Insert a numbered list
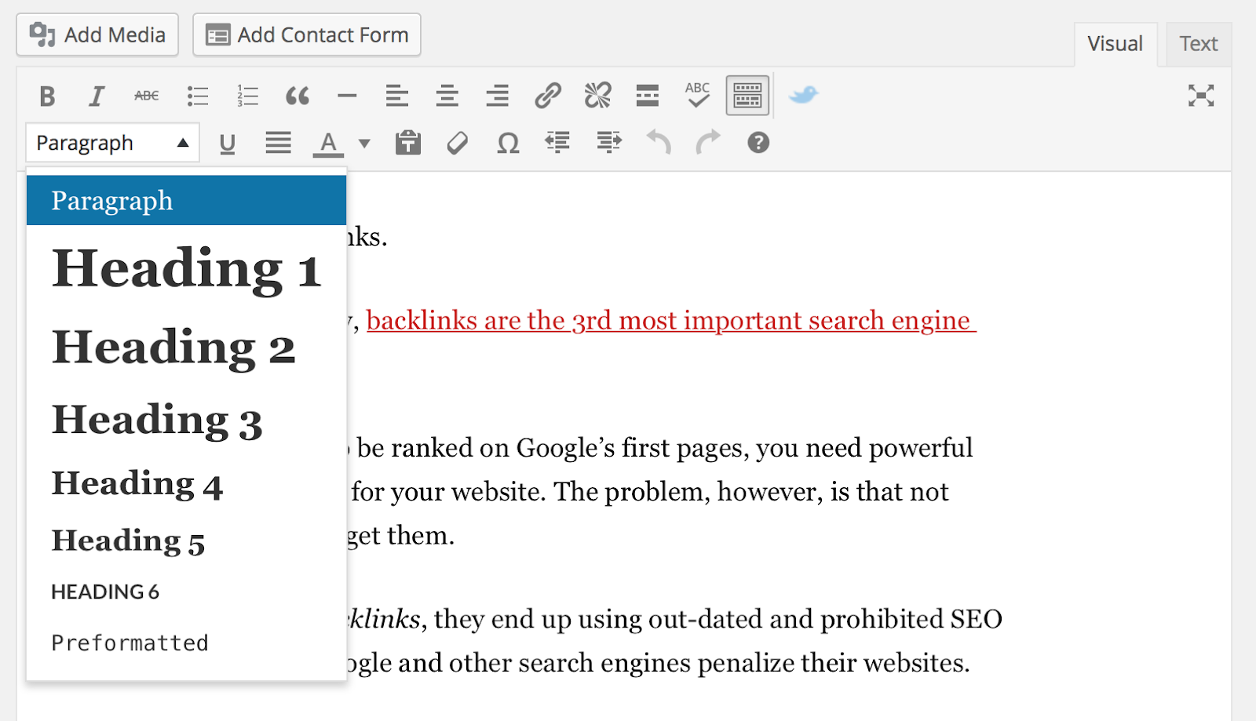Image resolution: width=1256 pixels, height=721 pixels. (x=246, y=95)
